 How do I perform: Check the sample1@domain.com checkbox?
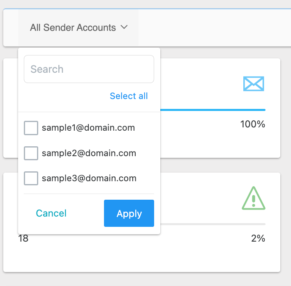click(31, 128)
